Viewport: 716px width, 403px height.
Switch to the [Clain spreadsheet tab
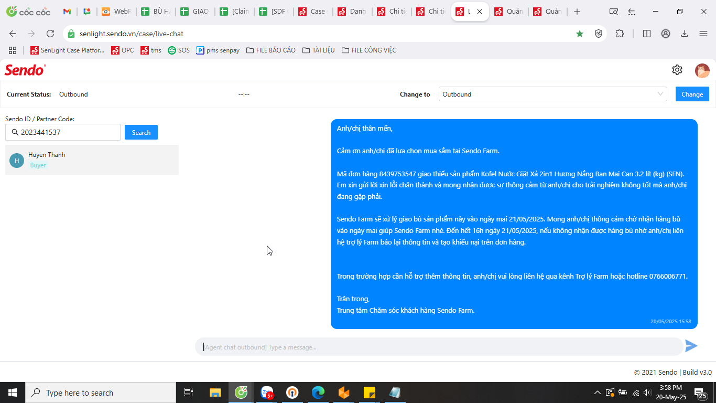tap(234, 12)
